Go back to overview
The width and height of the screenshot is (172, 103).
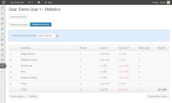18,17
